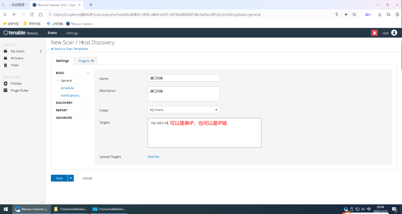Open Policies with the shield icon
This screenshot has height=214, width=402.
[16, 83]
